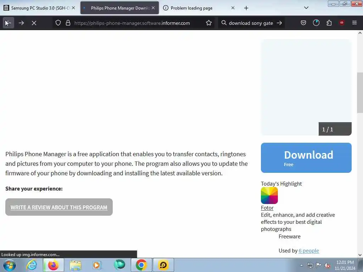
Task: Click the download sony gate search box
Action: 251,23
